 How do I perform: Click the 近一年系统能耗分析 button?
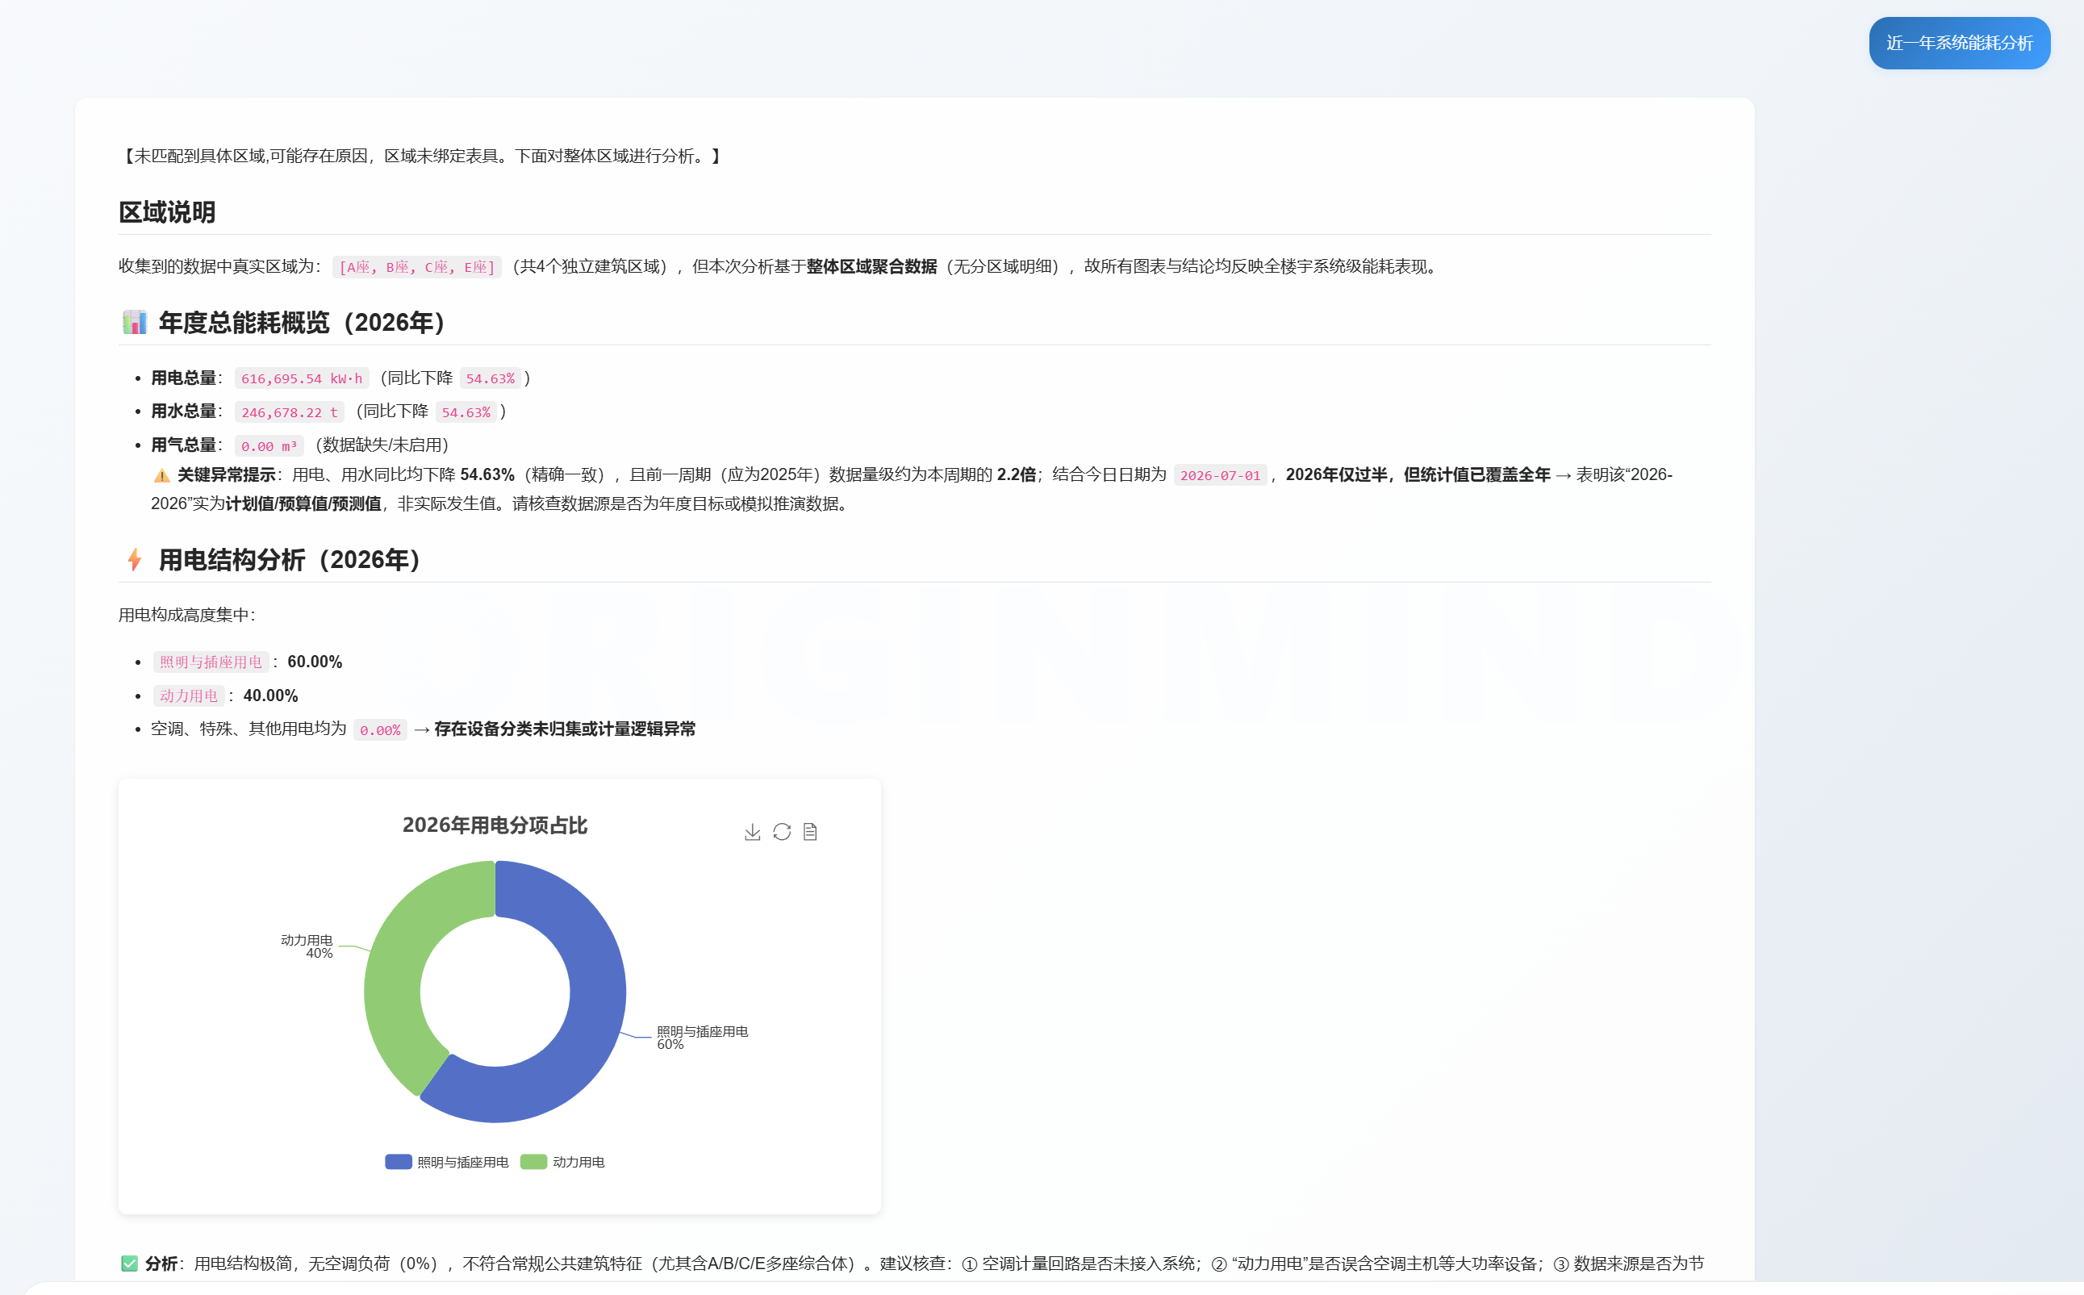[1959, 43]
